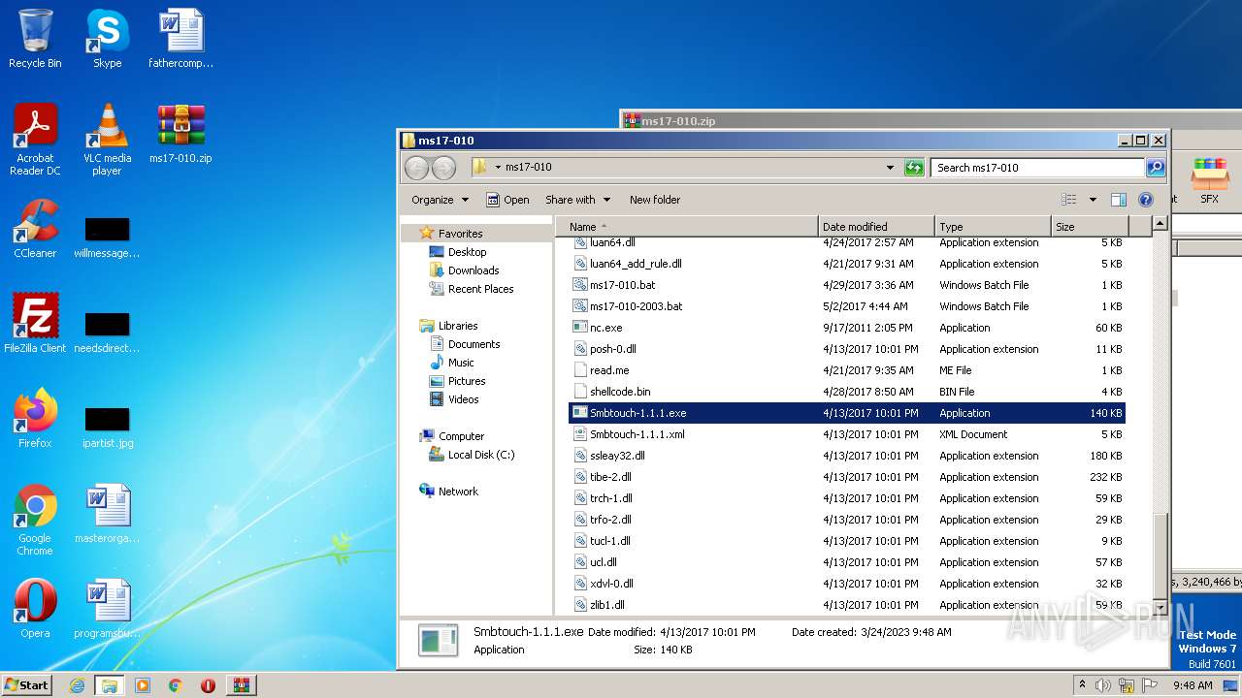Select the willmessage desktop file
Screen dimensions: 1242x698
(107, 237)
